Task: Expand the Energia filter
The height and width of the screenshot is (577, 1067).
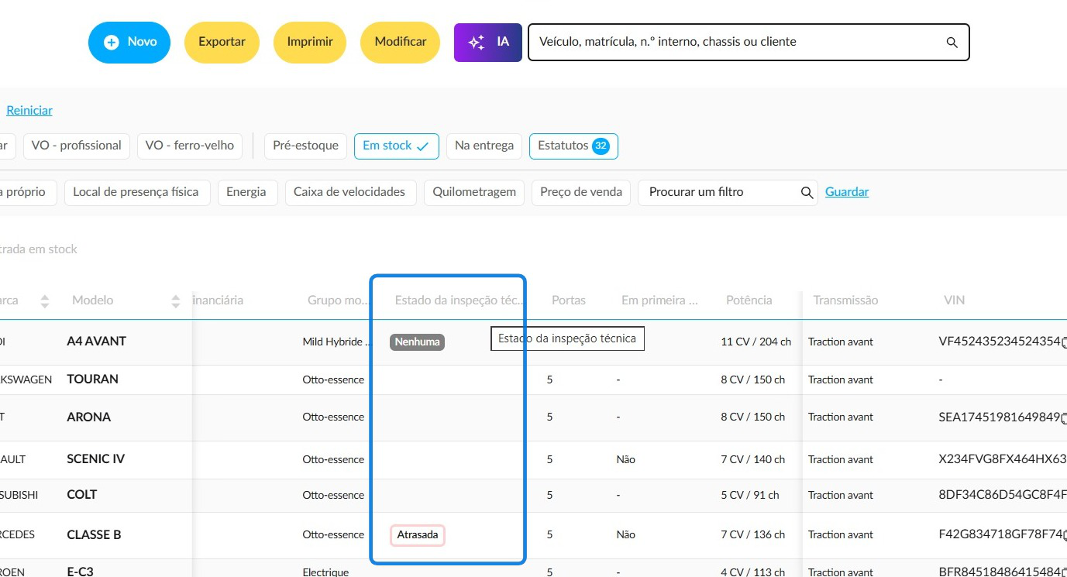Action: click(246, 193)
